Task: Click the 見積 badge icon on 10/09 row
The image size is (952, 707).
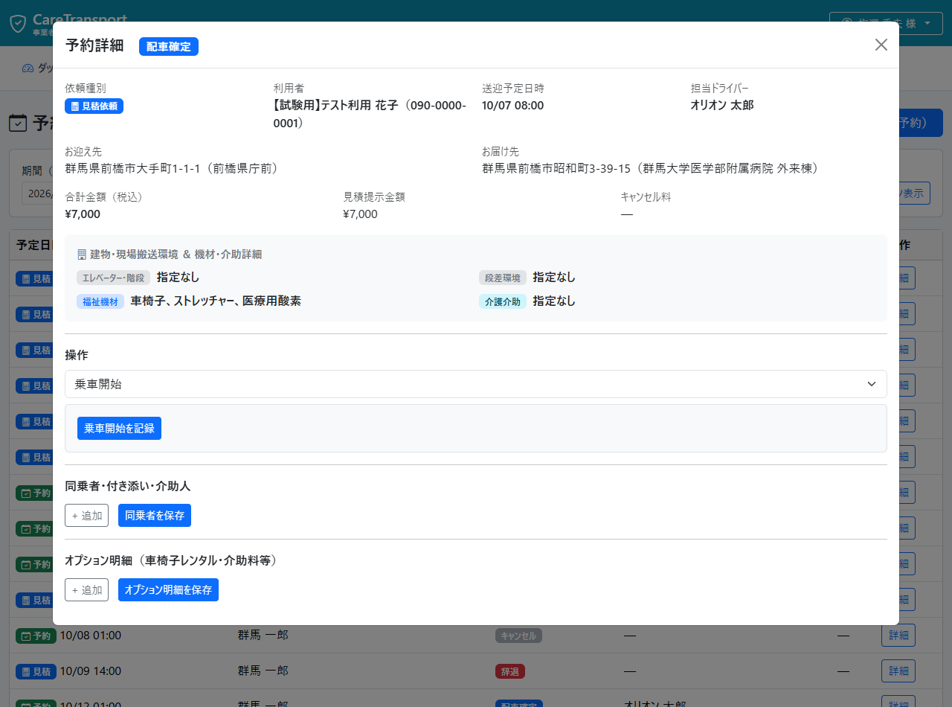Action: (x=25, y=671)
